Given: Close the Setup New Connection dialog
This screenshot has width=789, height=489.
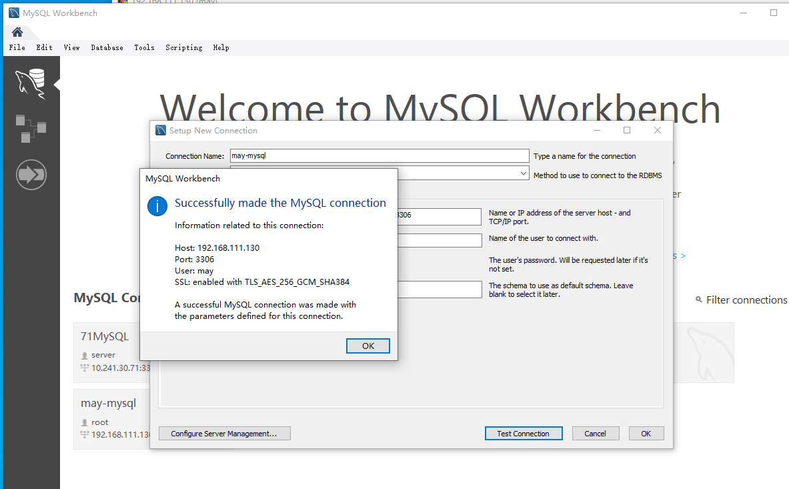Looking at the screenshot, I should pos(657,130).
